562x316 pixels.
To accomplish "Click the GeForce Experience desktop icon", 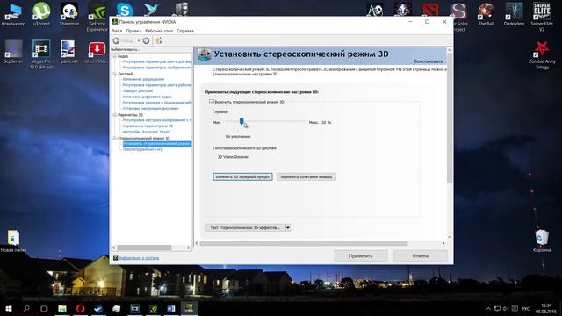I will (97, 18).
